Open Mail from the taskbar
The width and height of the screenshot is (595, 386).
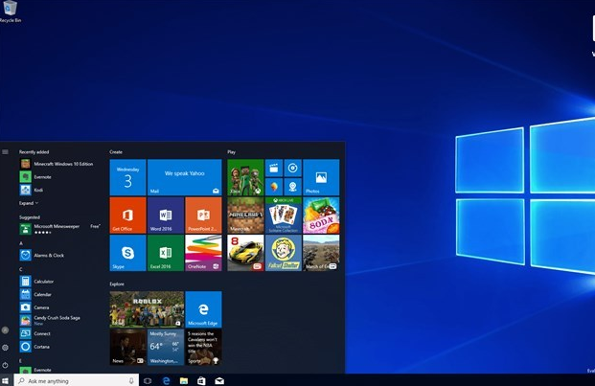219,380
